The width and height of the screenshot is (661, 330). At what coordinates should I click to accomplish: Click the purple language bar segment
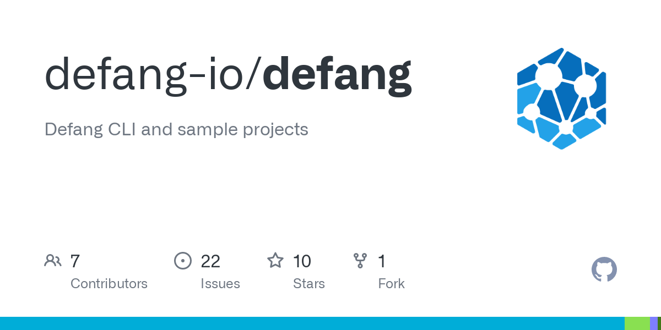point(653,323)
